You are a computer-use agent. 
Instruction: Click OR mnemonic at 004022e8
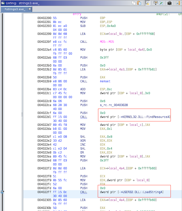[x=82, y=152]
